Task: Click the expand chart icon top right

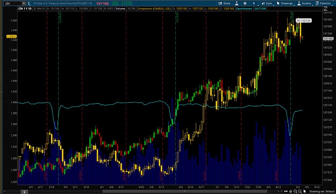Action: click(x=325, y=9)
